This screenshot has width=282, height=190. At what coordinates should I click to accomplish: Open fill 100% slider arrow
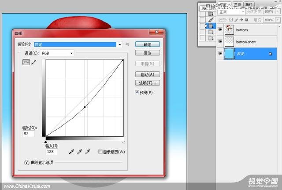point(278,20)
